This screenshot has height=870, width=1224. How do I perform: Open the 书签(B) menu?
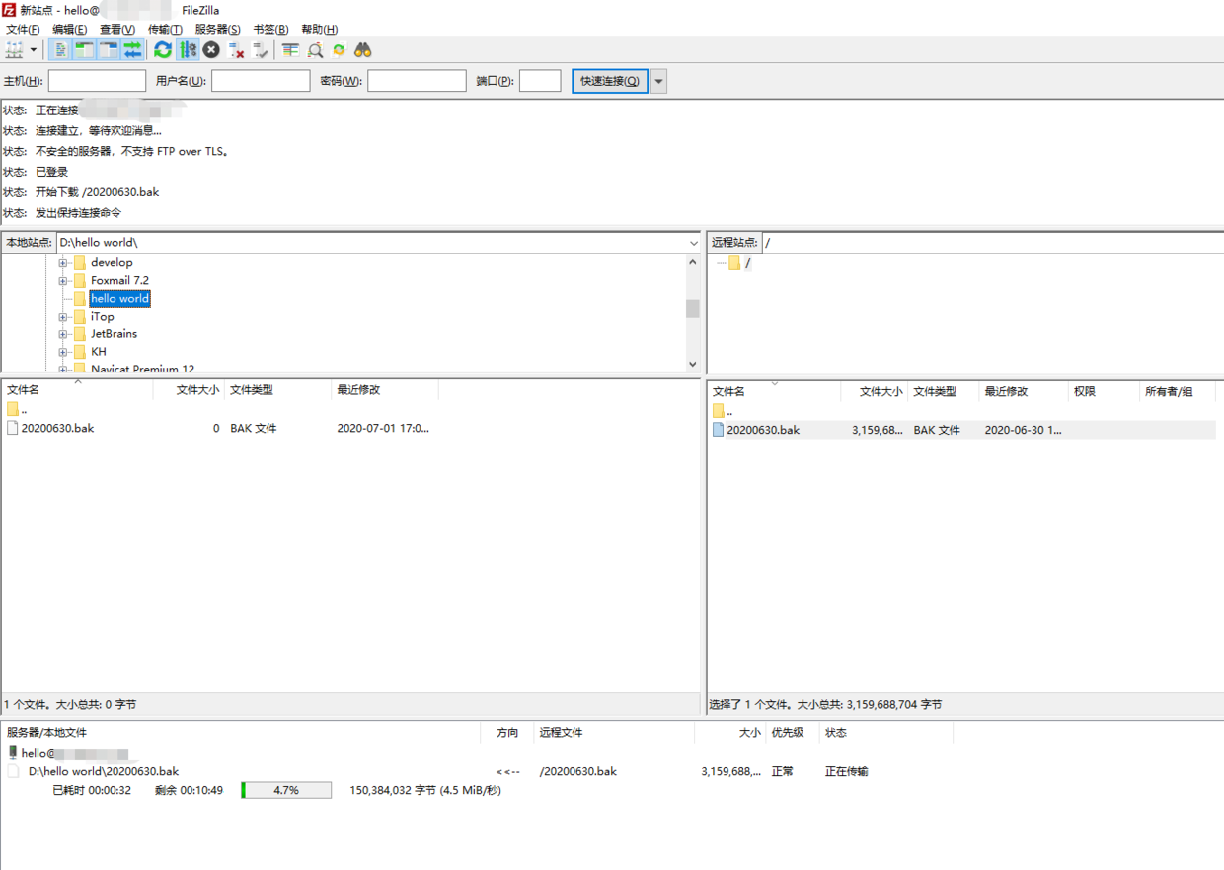tap(270, 30)
